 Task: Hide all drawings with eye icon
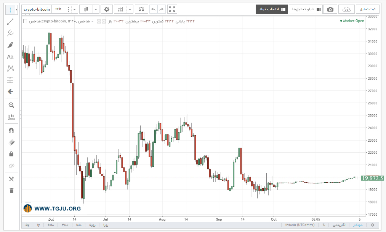[11, 166]
